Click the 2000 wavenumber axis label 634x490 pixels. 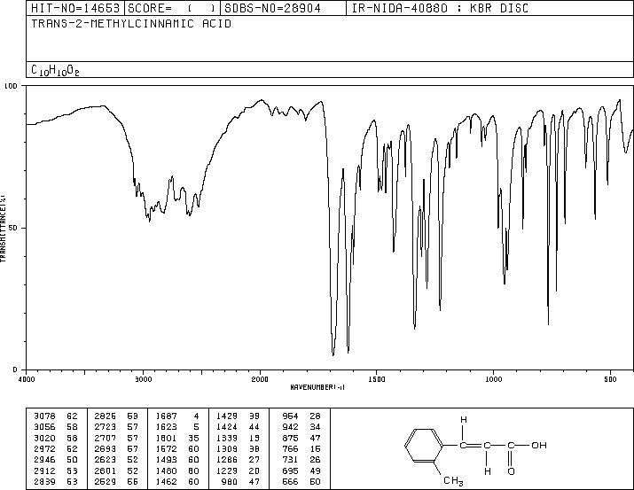coord(260,379)
